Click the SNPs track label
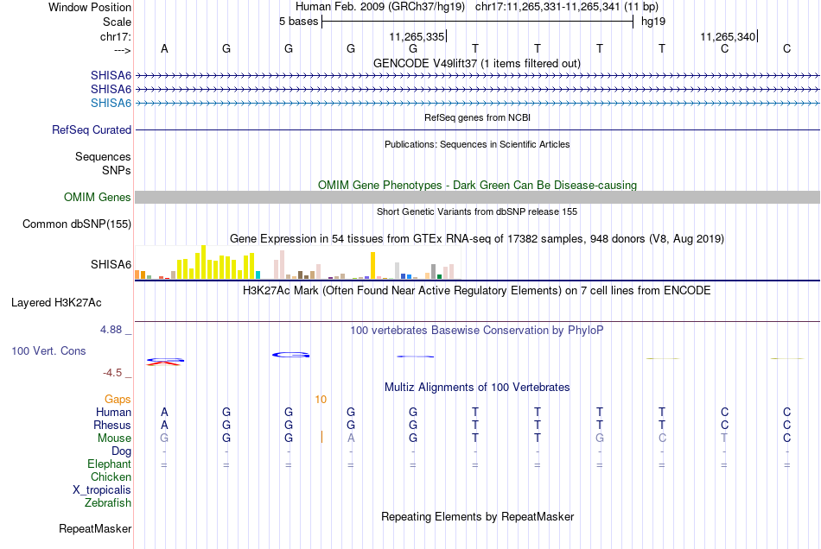821x549 pixels. [x=117, y=170]
